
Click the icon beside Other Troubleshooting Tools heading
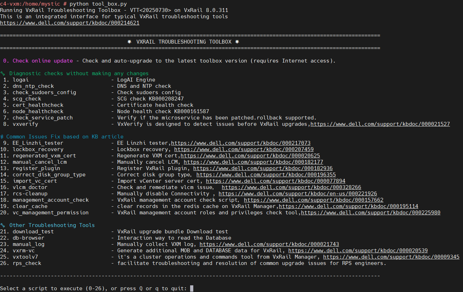[x=2, y=225]
